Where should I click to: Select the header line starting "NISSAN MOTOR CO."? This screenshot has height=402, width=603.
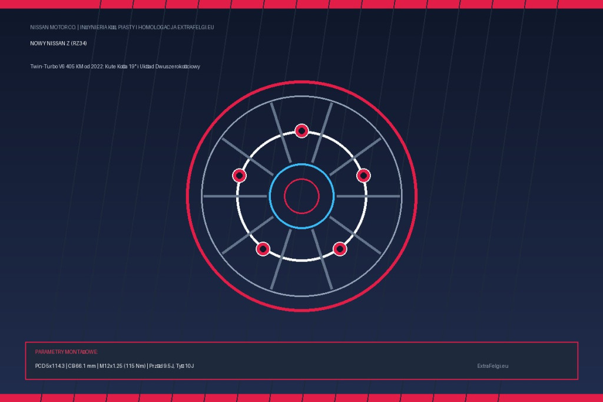tap(122, 27)
